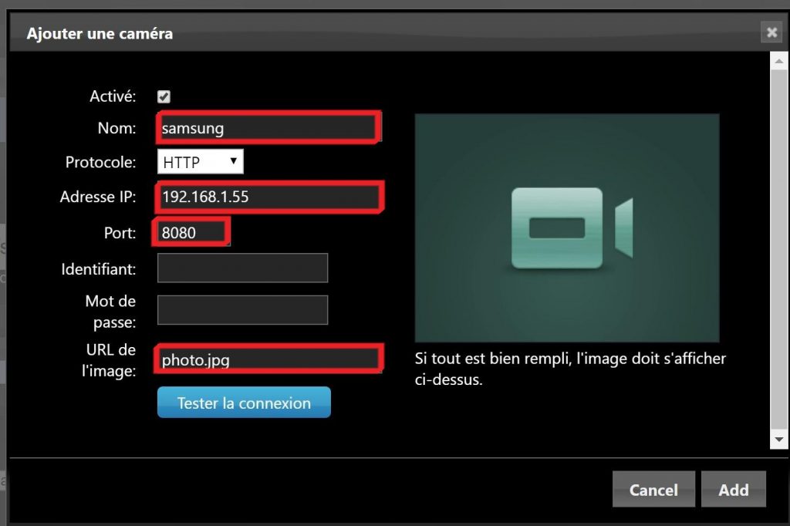Focus the URL de l'image field
The image size is (790, 526).
point(268,359)
